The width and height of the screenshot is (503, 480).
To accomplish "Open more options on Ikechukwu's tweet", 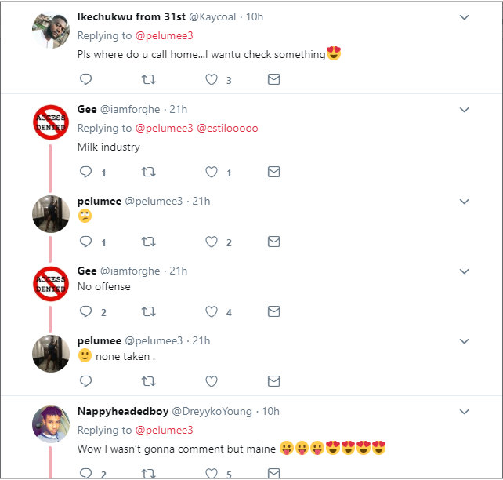I will 464,17.
